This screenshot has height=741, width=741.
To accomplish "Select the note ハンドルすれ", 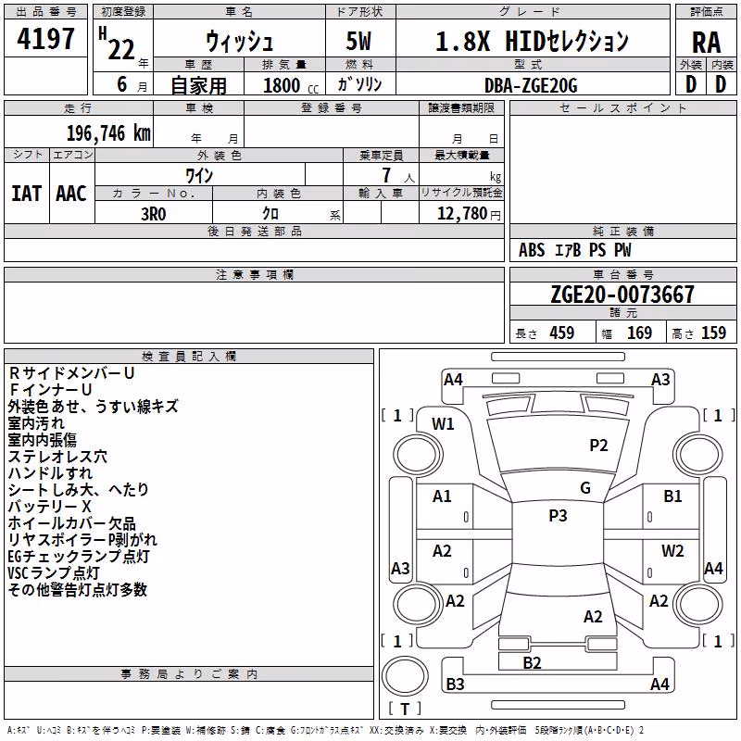I will [50, 473].
